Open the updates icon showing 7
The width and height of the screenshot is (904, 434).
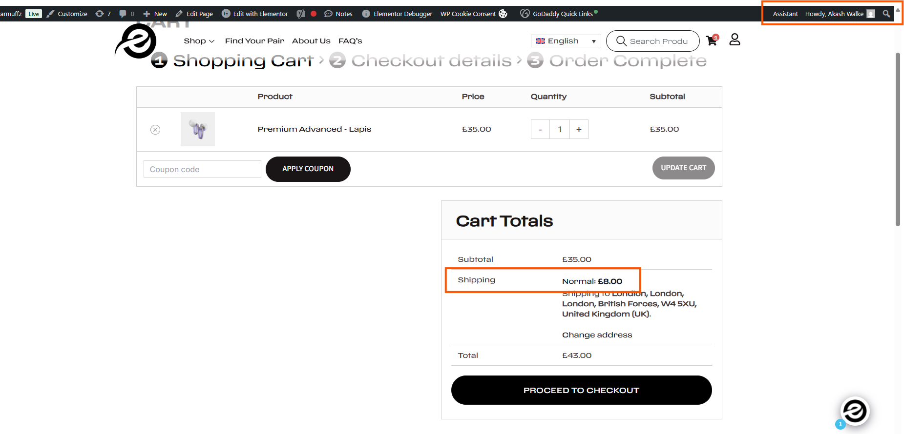(103, 14)
